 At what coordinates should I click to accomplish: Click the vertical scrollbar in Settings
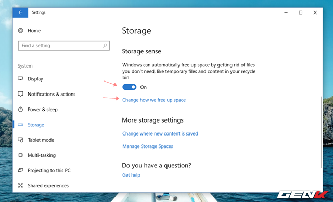pyautogui.click(x=322, y=132)
